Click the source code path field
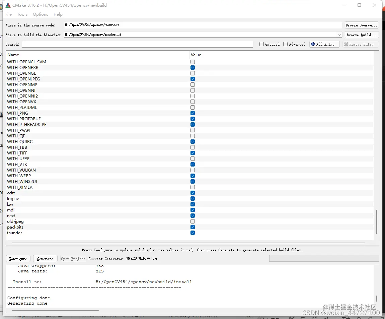Image resolution: width=385 pixels, height=319 pixels. pyautogui.click(x=203, y=25)
